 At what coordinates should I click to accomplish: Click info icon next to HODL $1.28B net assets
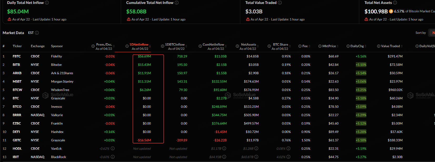tap(256, 148)
